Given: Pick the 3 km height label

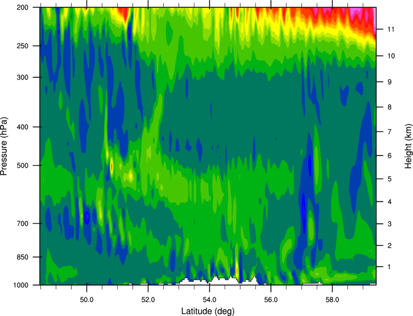Looking at the screenshot, I should (x=389, y=224).
